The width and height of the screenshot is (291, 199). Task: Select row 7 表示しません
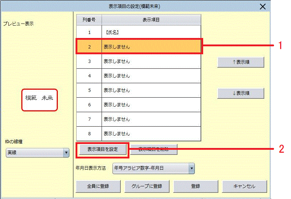click(139, 119)
